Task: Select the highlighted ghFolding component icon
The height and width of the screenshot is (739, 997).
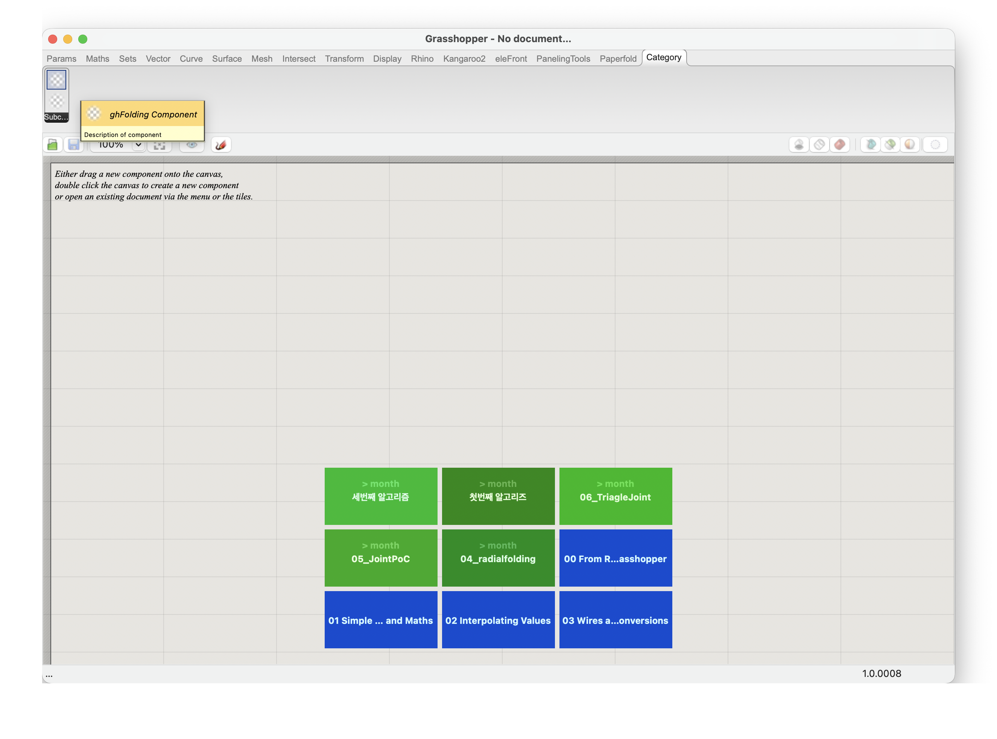Action: [57, 80]
